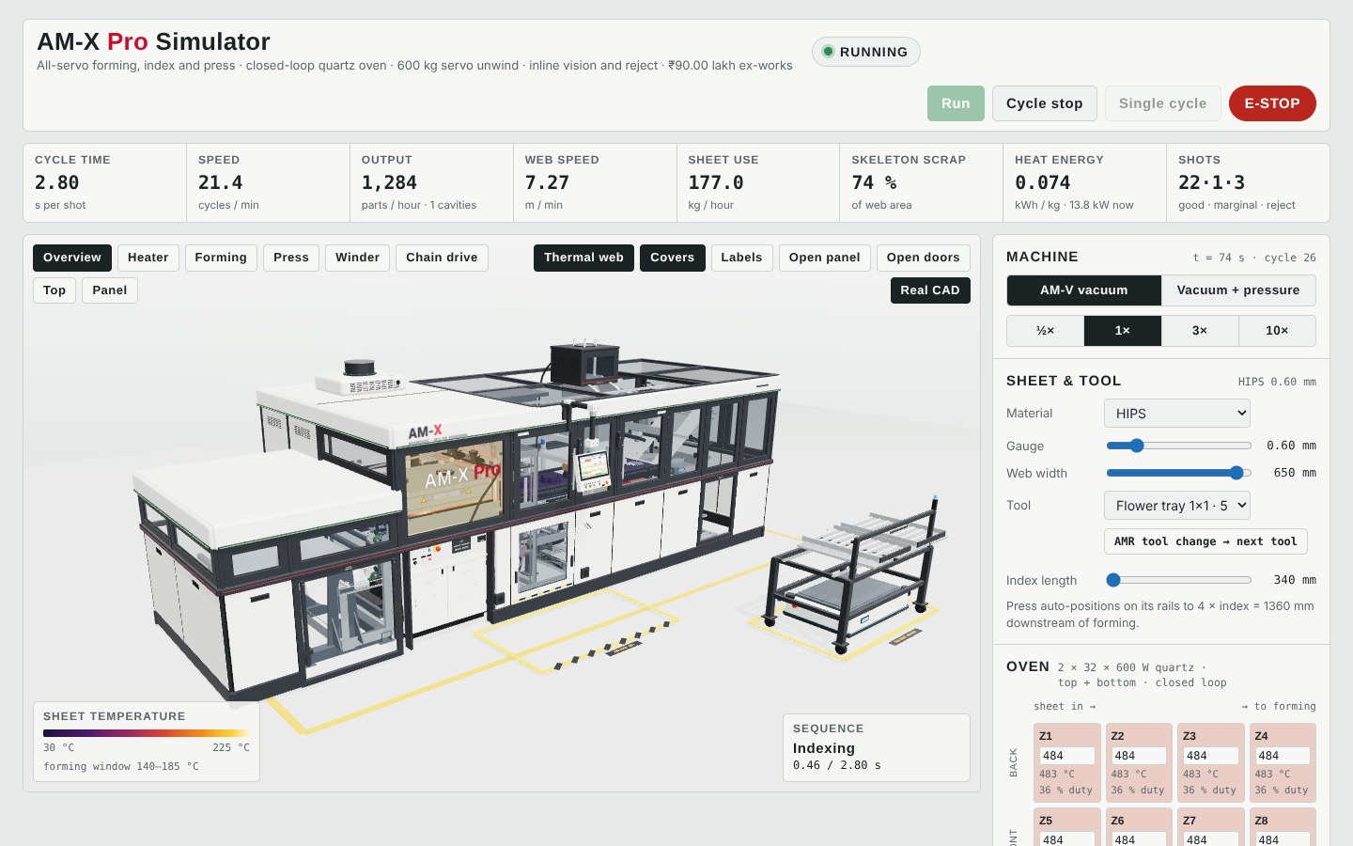This screenshot has width=1353, height=846.
Task: Click AMR tool change next tool button
Action: pyautogui.click(x=1205, y=541)
